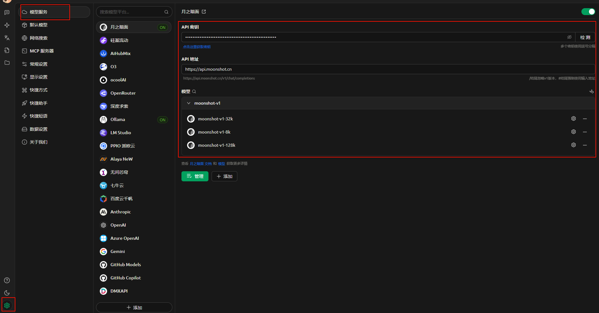Select 百度云千帆 provider
Image resolution: width=599 pixels, height=313 pixels.
point(134,199)
